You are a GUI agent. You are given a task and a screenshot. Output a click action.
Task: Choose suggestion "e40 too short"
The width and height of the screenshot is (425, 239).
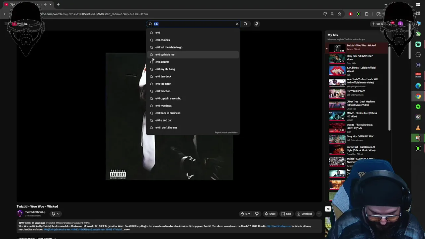(193, 84)
